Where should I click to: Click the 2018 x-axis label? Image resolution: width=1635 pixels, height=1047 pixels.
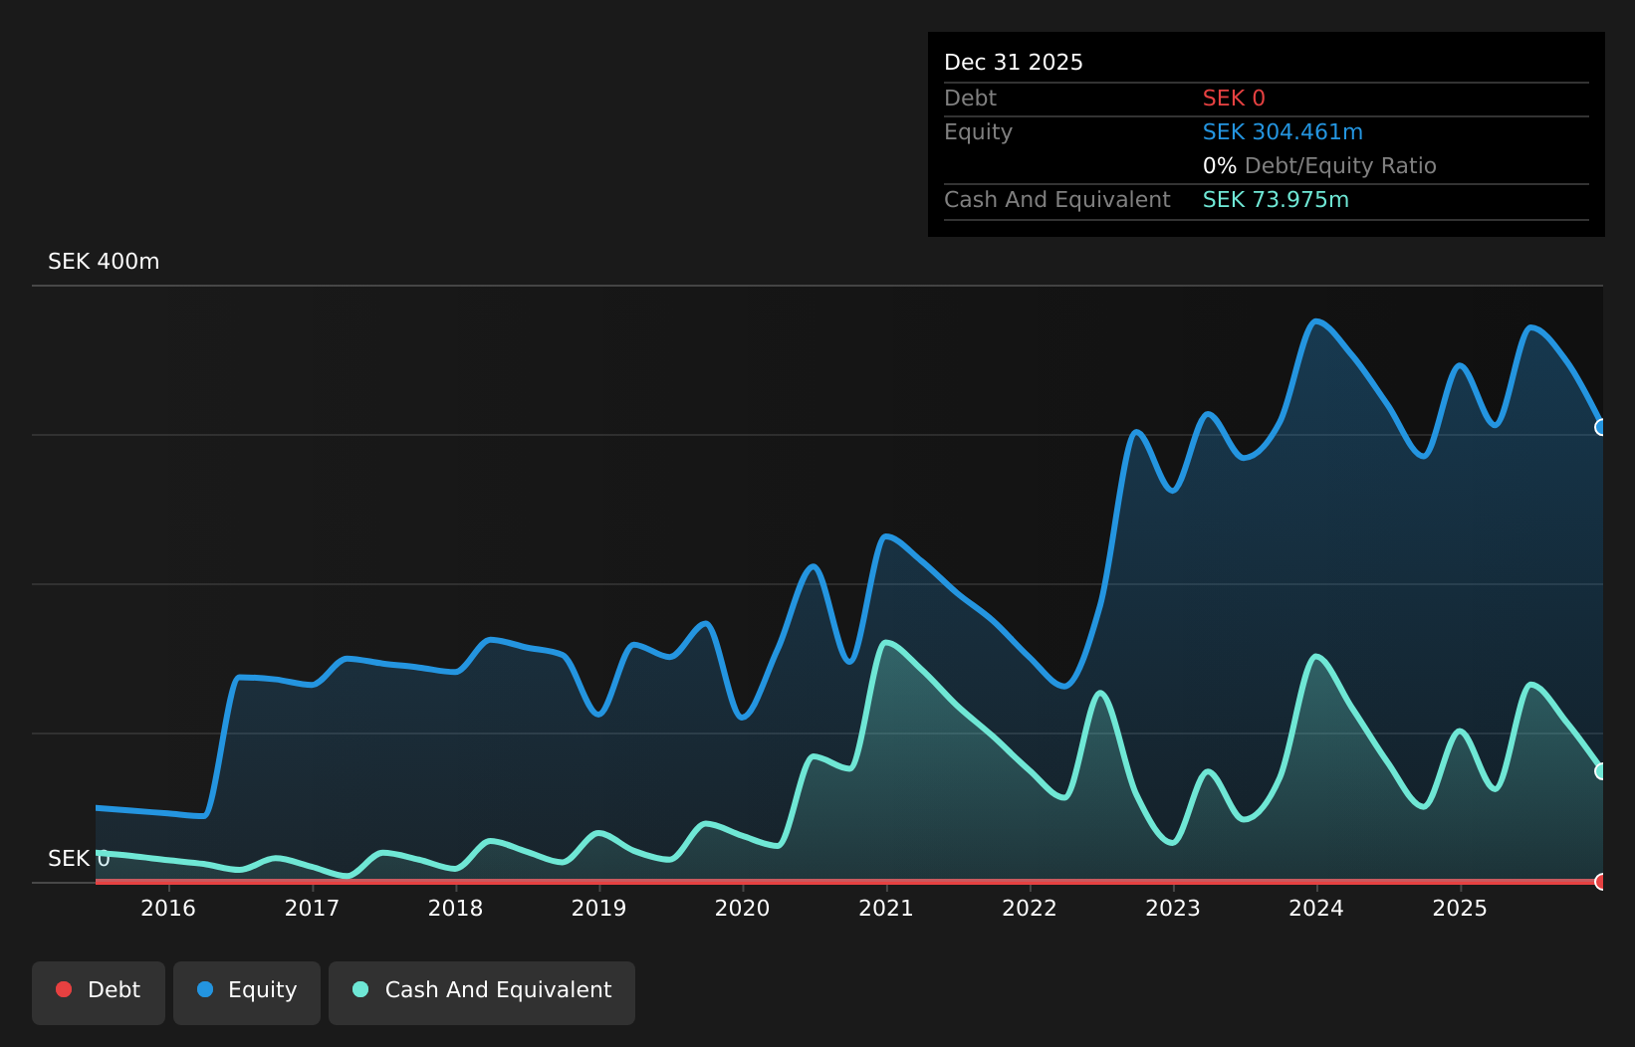tap(455, 908)
